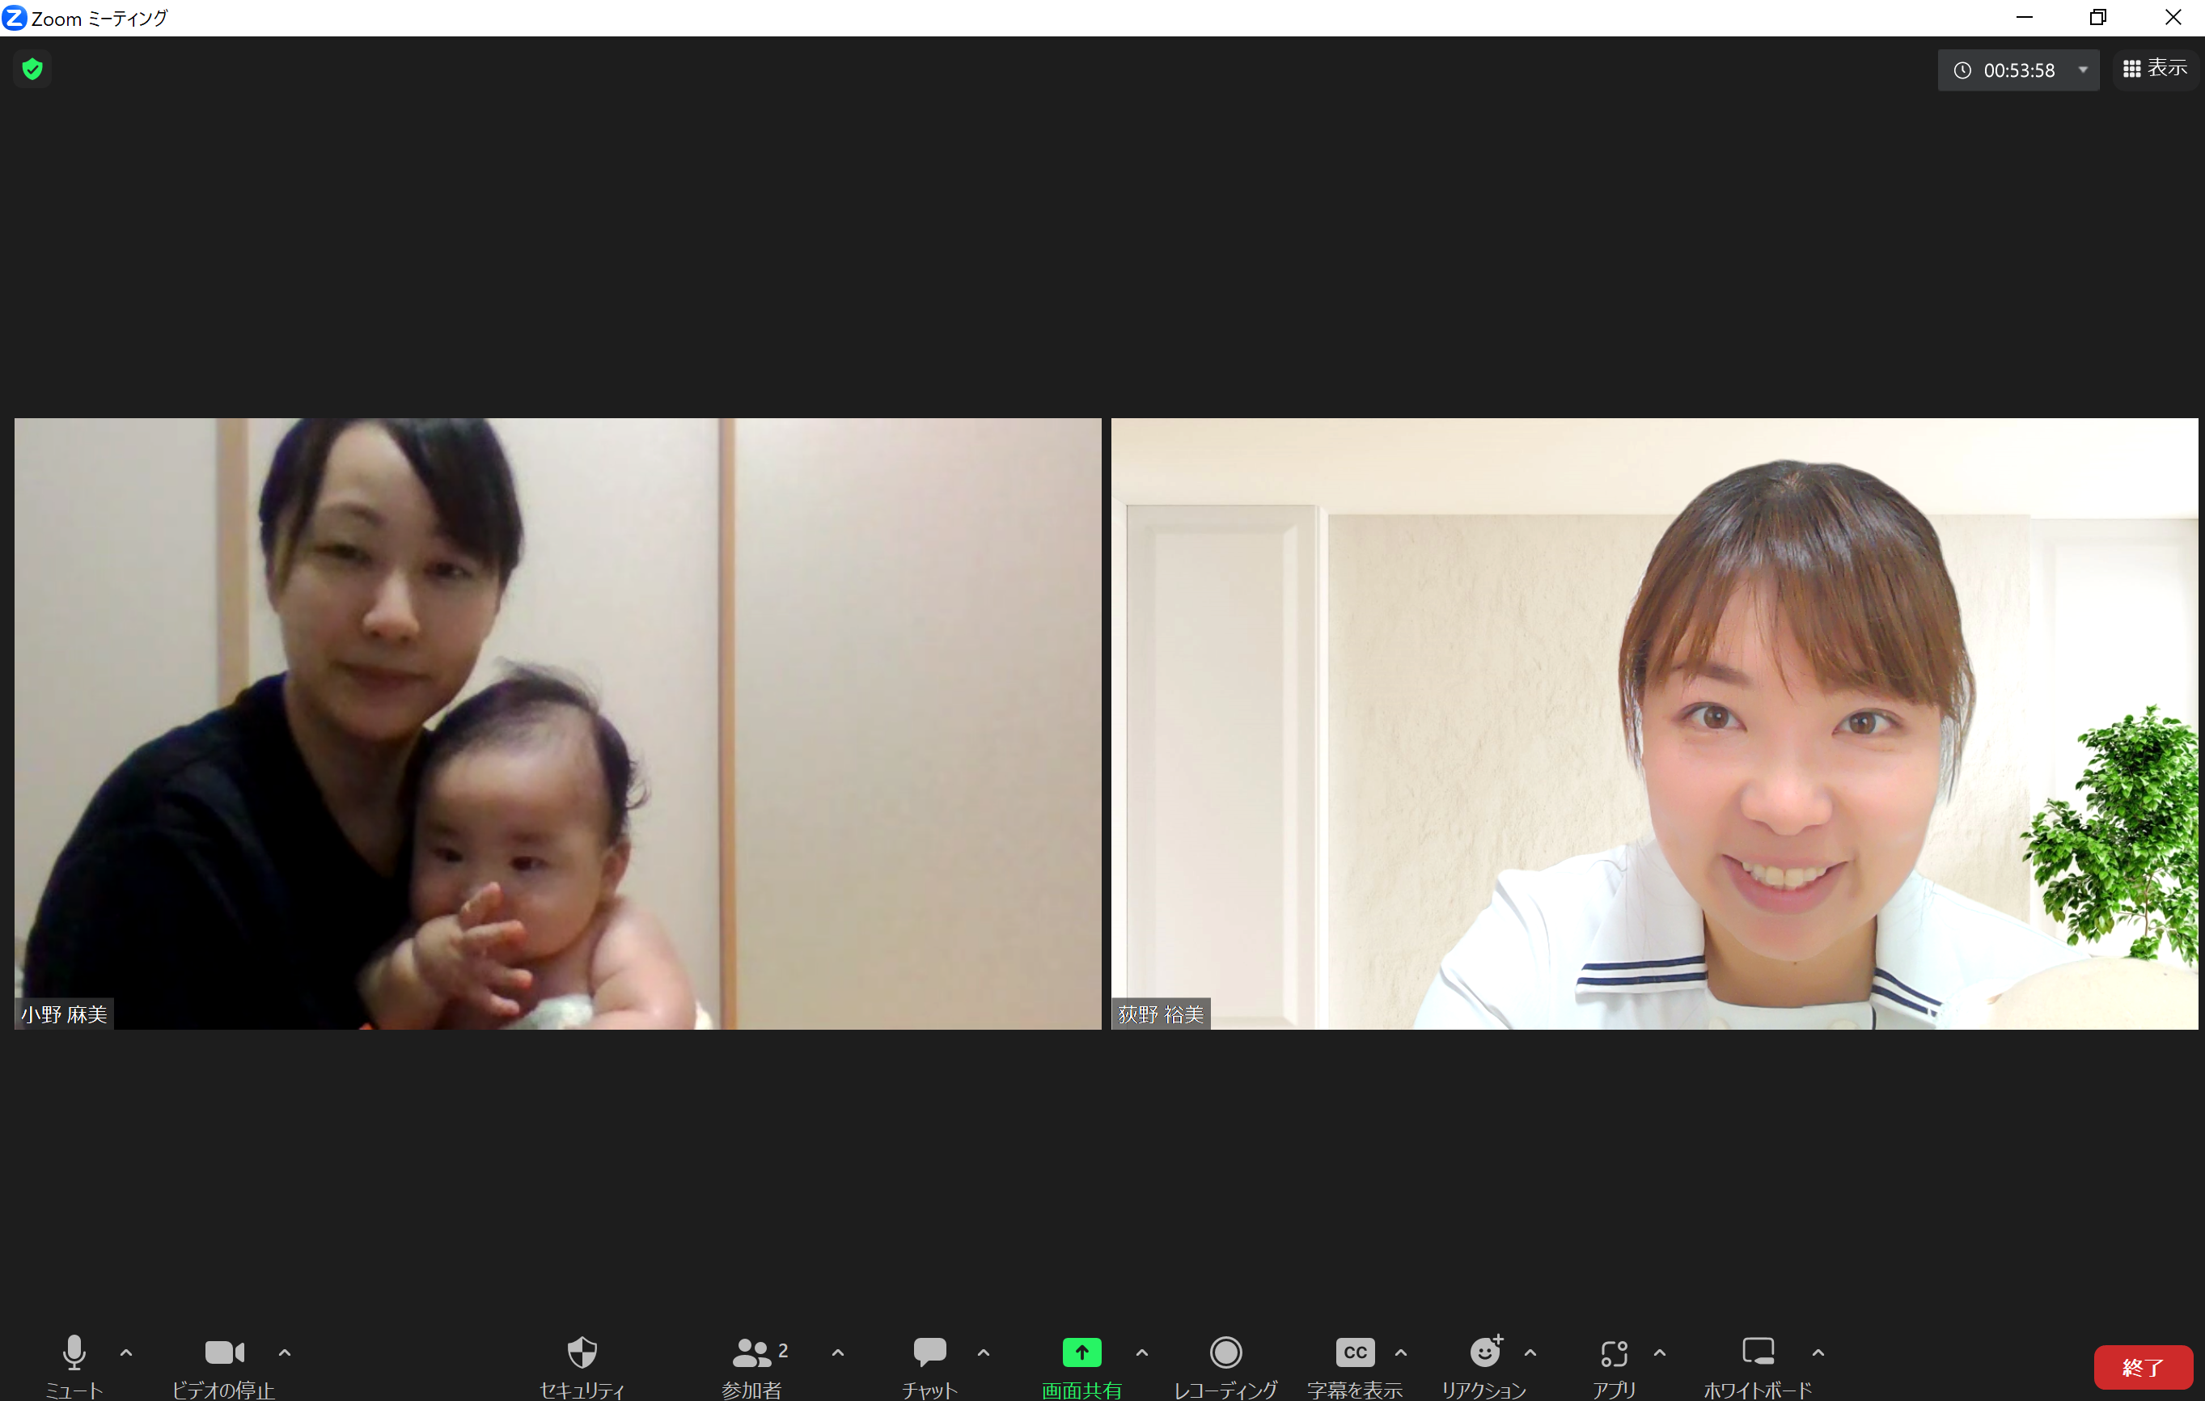Expand chevron next to participants
The image size is (2205, 1401).
[838, 1352]
